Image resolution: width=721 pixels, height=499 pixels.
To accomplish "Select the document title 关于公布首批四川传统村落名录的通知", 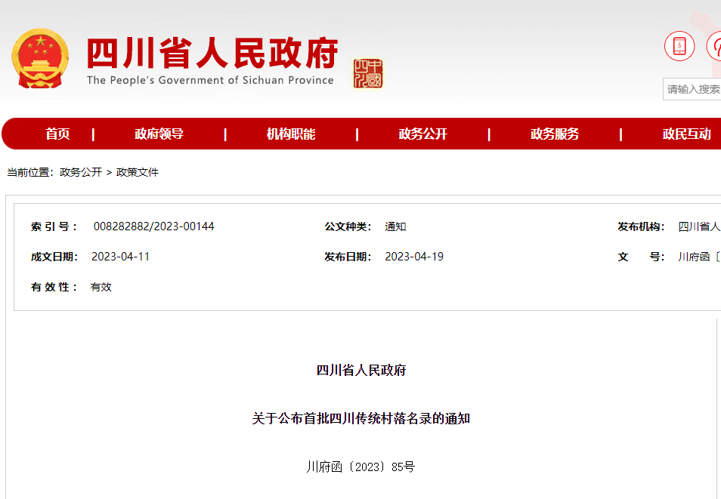I will 360,418.
